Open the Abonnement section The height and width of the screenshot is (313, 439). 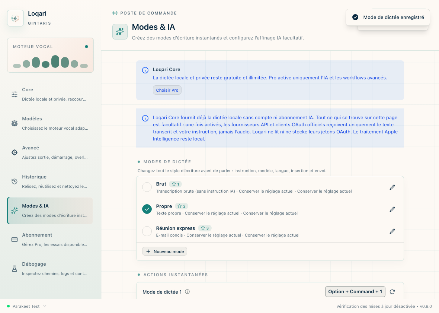50,240
